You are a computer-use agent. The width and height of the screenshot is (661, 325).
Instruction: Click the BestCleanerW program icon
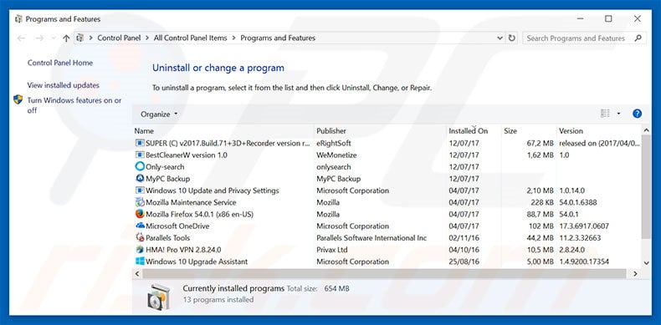tap(140, 155)
